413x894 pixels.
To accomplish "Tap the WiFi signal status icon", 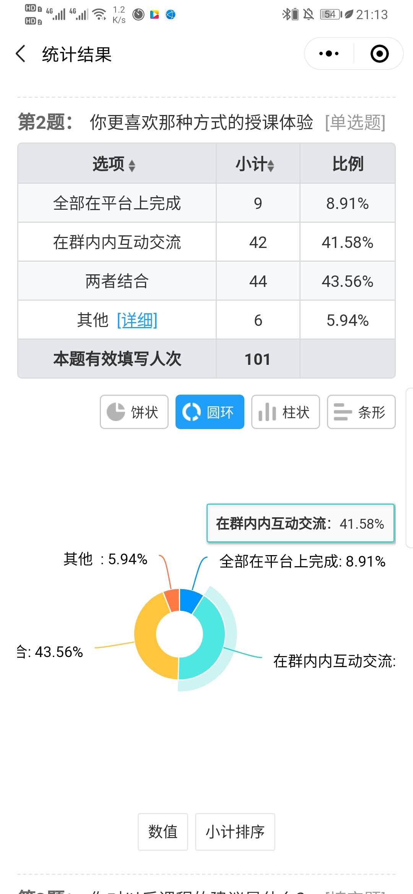I will point(99,15).
